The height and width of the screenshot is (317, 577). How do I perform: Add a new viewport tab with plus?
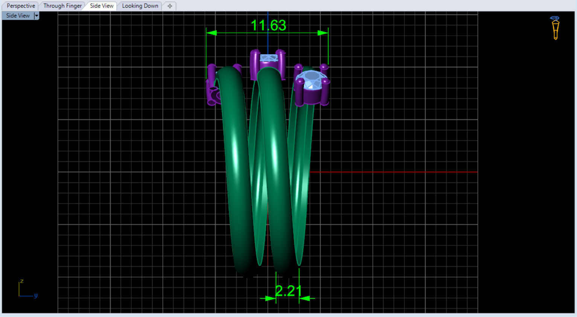pyautogui.click(x=170, y=6)
